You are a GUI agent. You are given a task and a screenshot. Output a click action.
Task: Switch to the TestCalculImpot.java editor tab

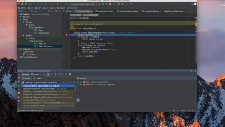[105, 11]
